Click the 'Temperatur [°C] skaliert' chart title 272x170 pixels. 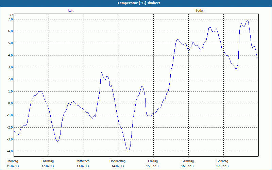tap(139, 3)
